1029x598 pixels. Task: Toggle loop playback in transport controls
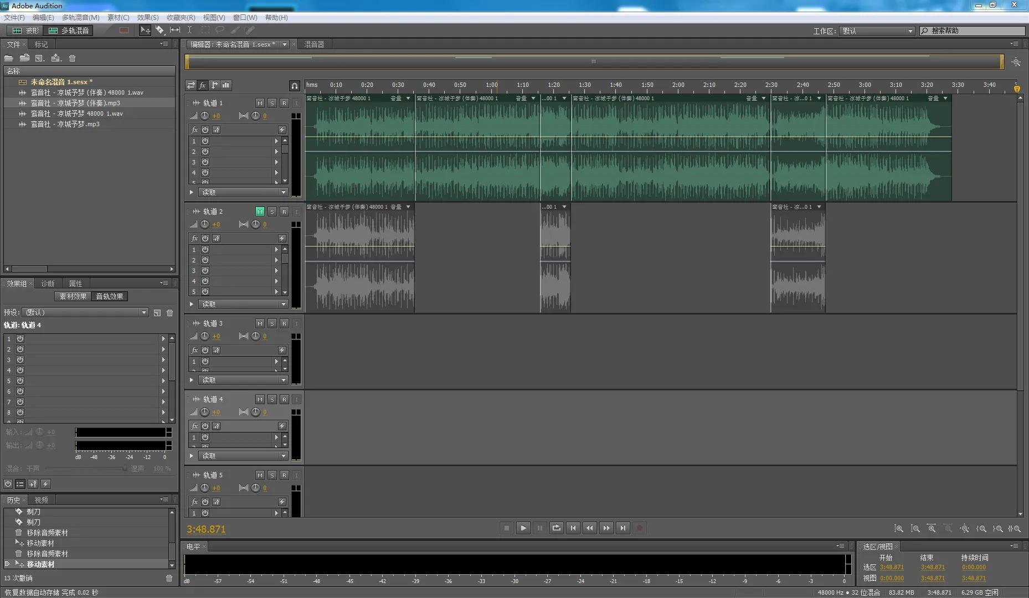(556, 528)
